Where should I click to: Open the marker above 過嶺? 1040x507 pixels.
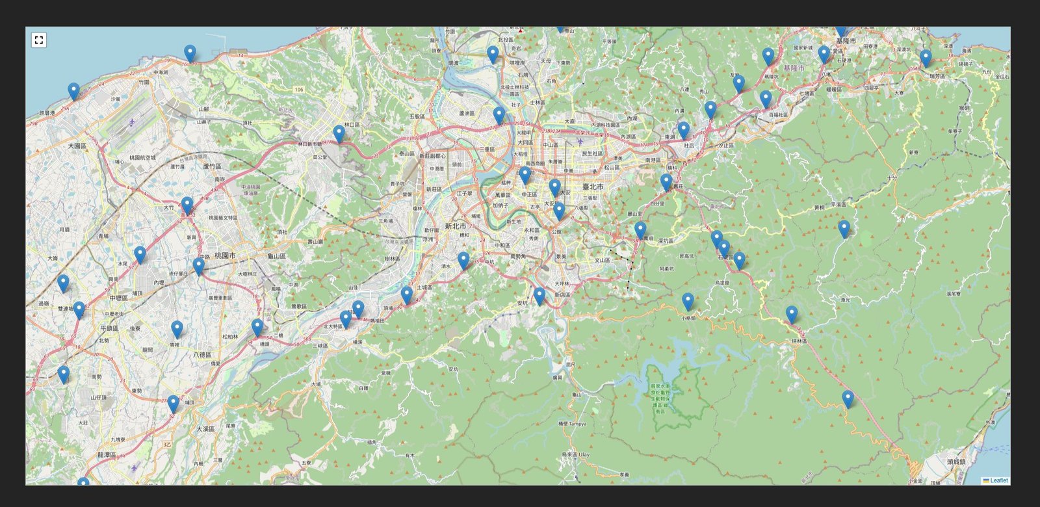pos(63,285)
